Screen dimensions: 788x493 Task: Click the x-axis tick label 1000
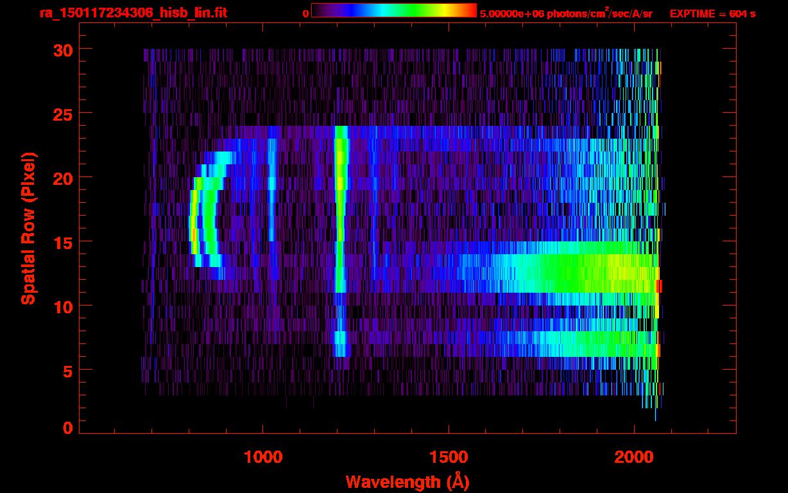click(x=263, y=457)
